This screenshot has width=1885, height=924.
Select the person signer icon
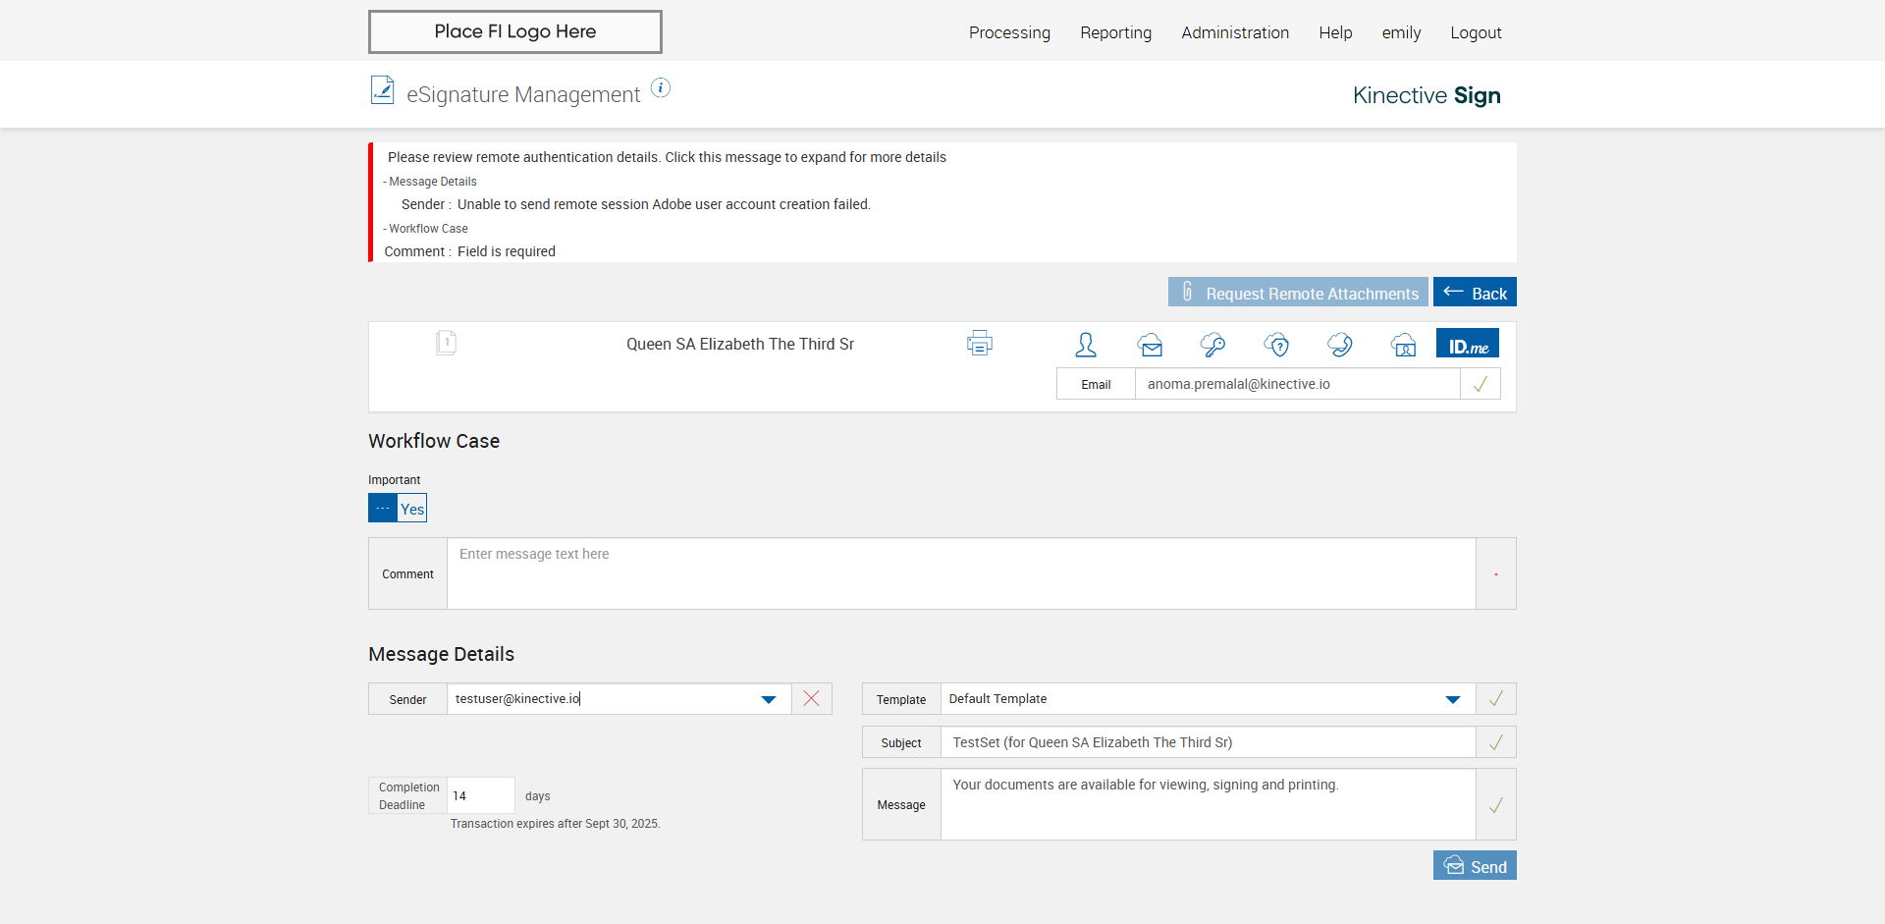click(x=1086, y=345)
